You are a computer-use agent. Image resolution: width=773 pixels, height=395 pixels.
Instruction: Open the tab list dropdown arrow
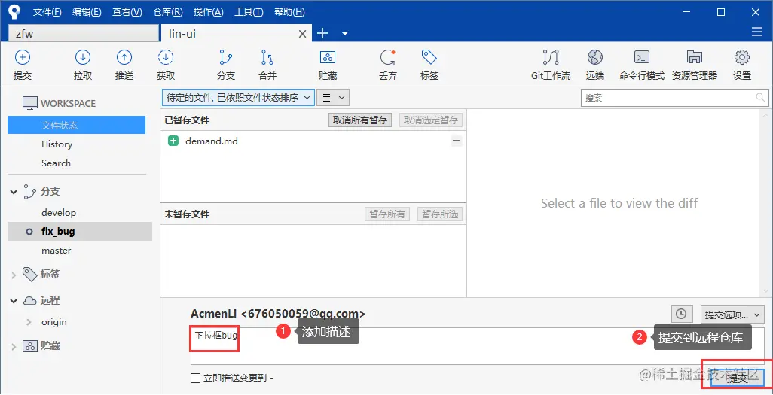[x=345, y=34]
